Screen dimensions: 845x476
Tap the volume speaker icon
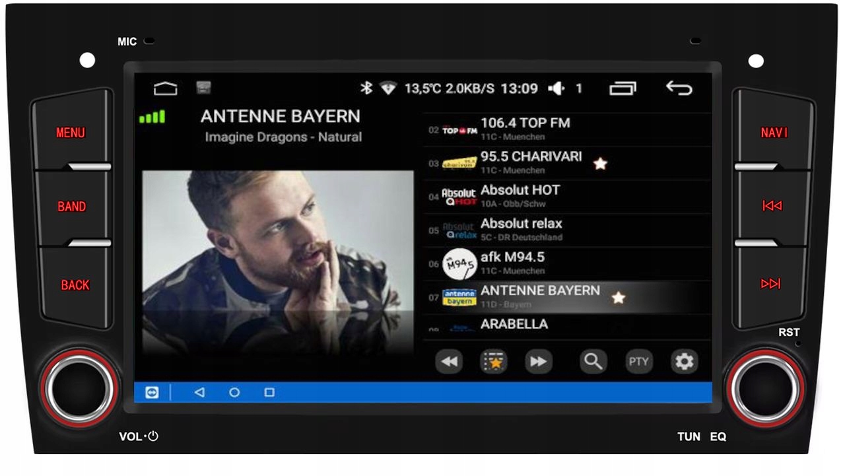tap(557, 88)
